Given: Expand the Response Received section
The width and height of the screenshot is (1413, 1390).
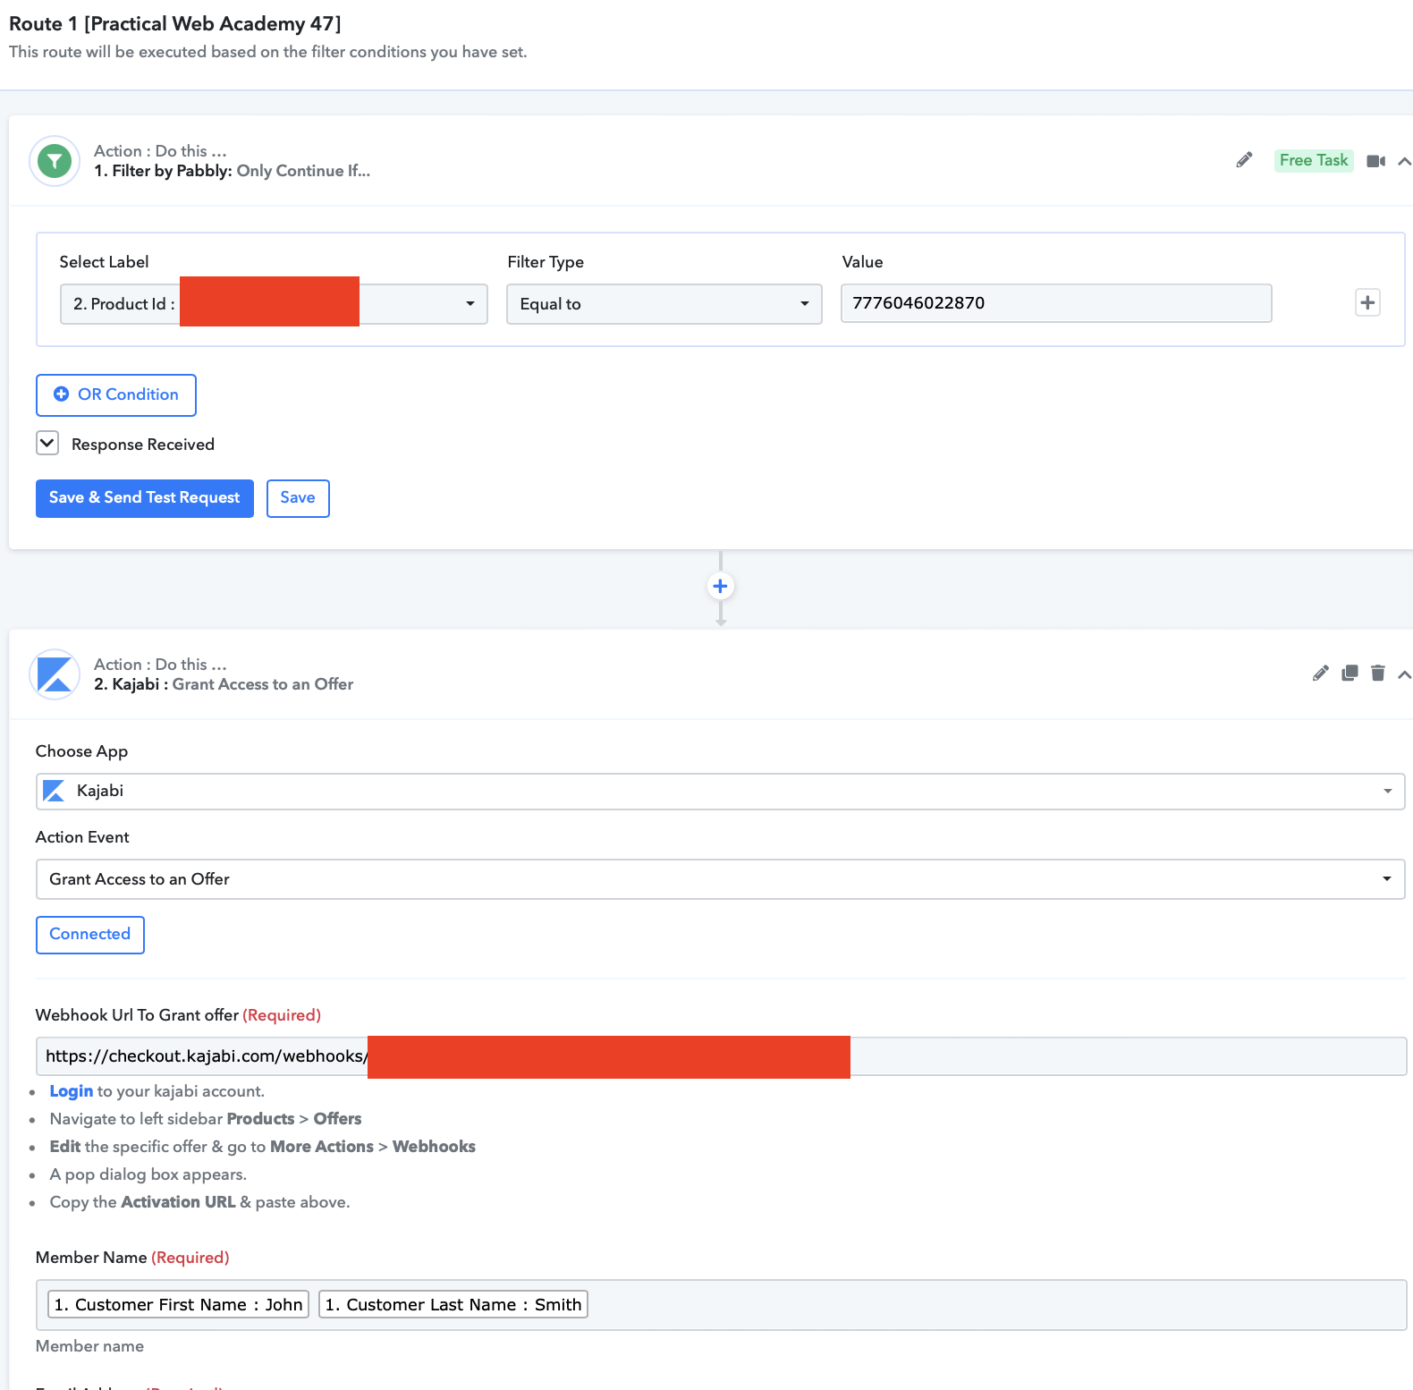Looking at the screenshot, I should [47, 443].
